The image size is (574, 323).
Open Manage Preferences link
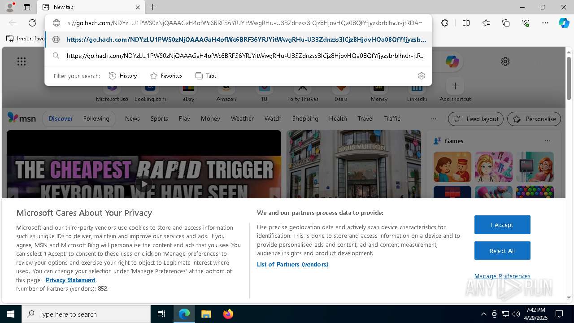[x=502, y=276]
